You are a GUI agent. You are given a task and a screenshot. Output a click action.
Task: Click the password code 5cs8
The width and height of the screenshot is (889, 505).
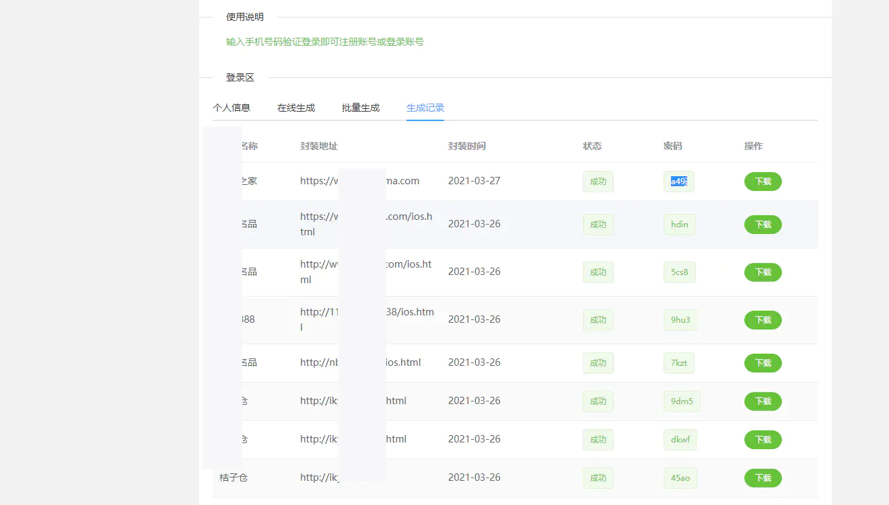coord(680,272)
